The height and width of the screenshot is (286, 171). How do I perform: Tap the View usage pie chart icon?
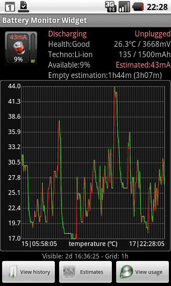[x=127, y=272]
